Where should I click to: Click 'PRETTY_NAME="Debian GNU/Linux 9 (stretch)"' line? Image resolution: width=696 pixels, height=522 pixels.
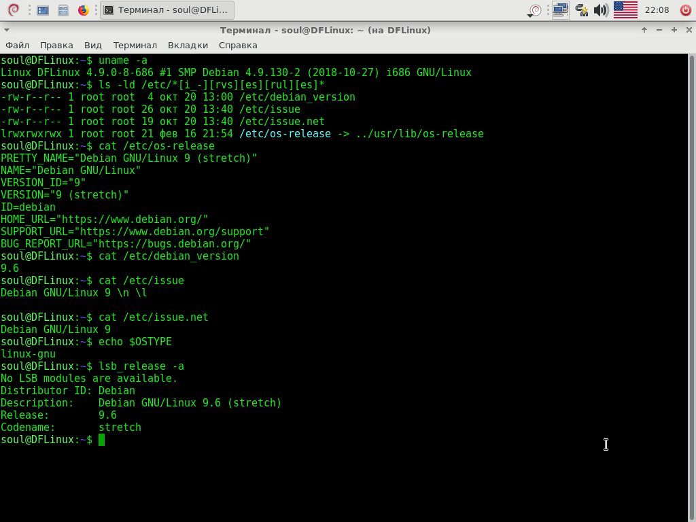128,158
